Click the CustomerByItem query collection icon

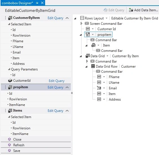[10, 18]
